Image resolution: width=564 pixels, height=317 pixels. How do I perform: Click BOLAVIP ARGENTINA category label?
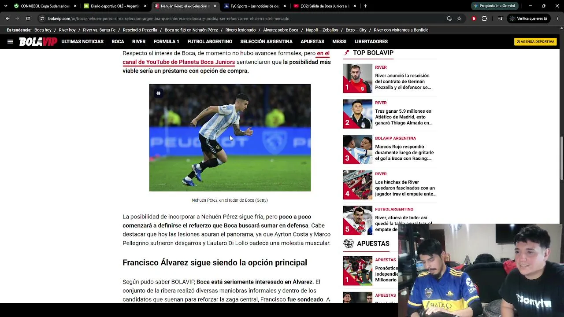(395, 138)
